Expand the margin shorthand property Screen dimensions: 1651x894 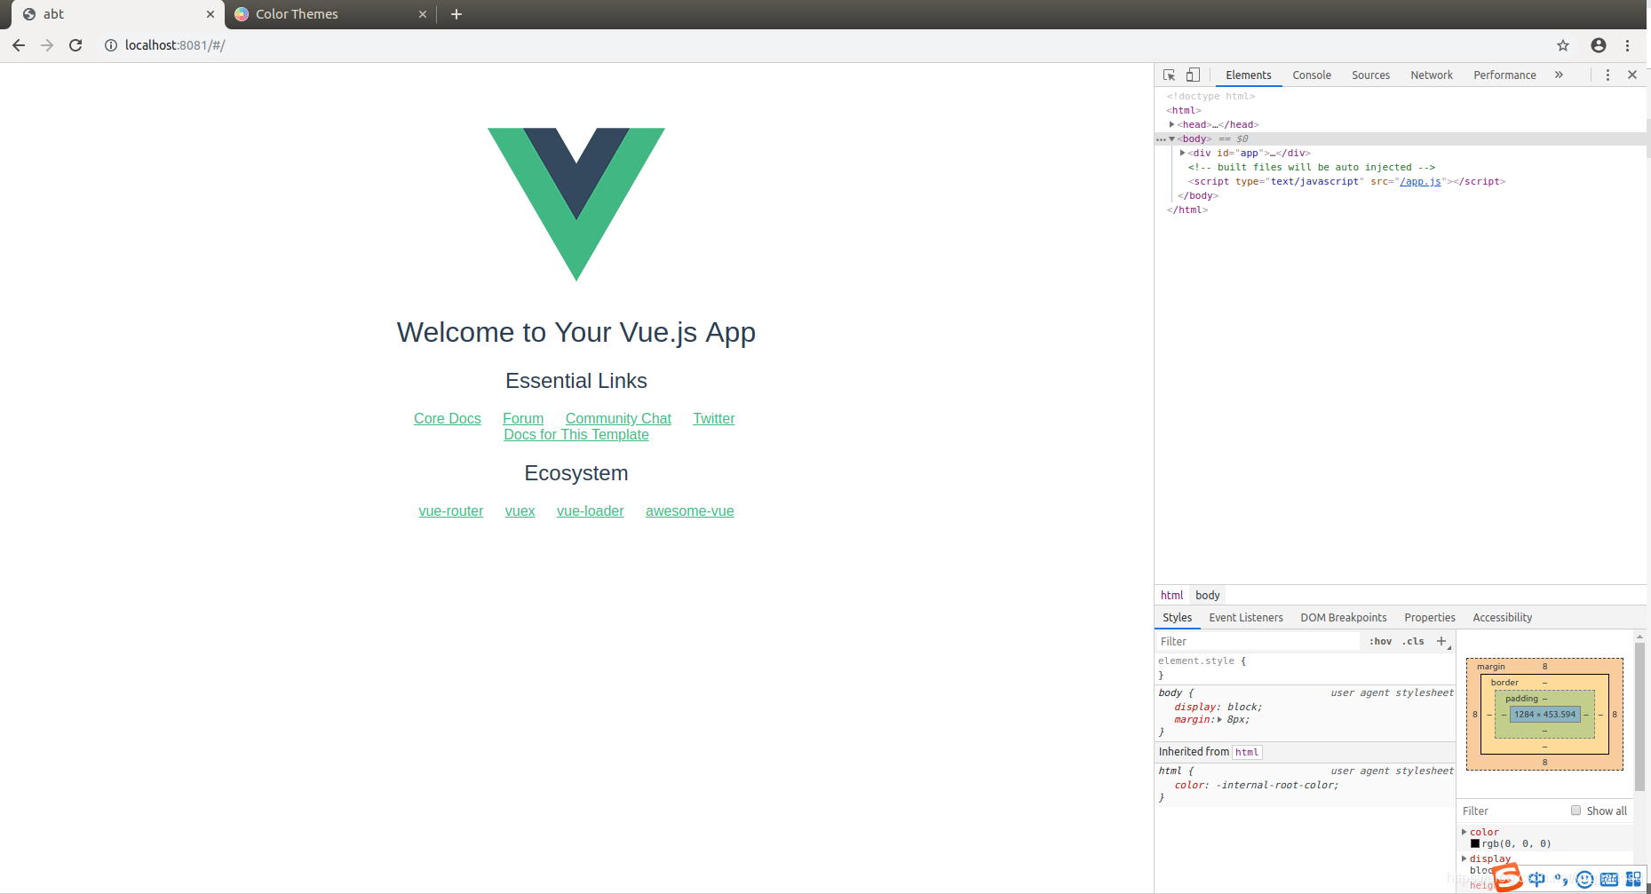click(1219, 720)
